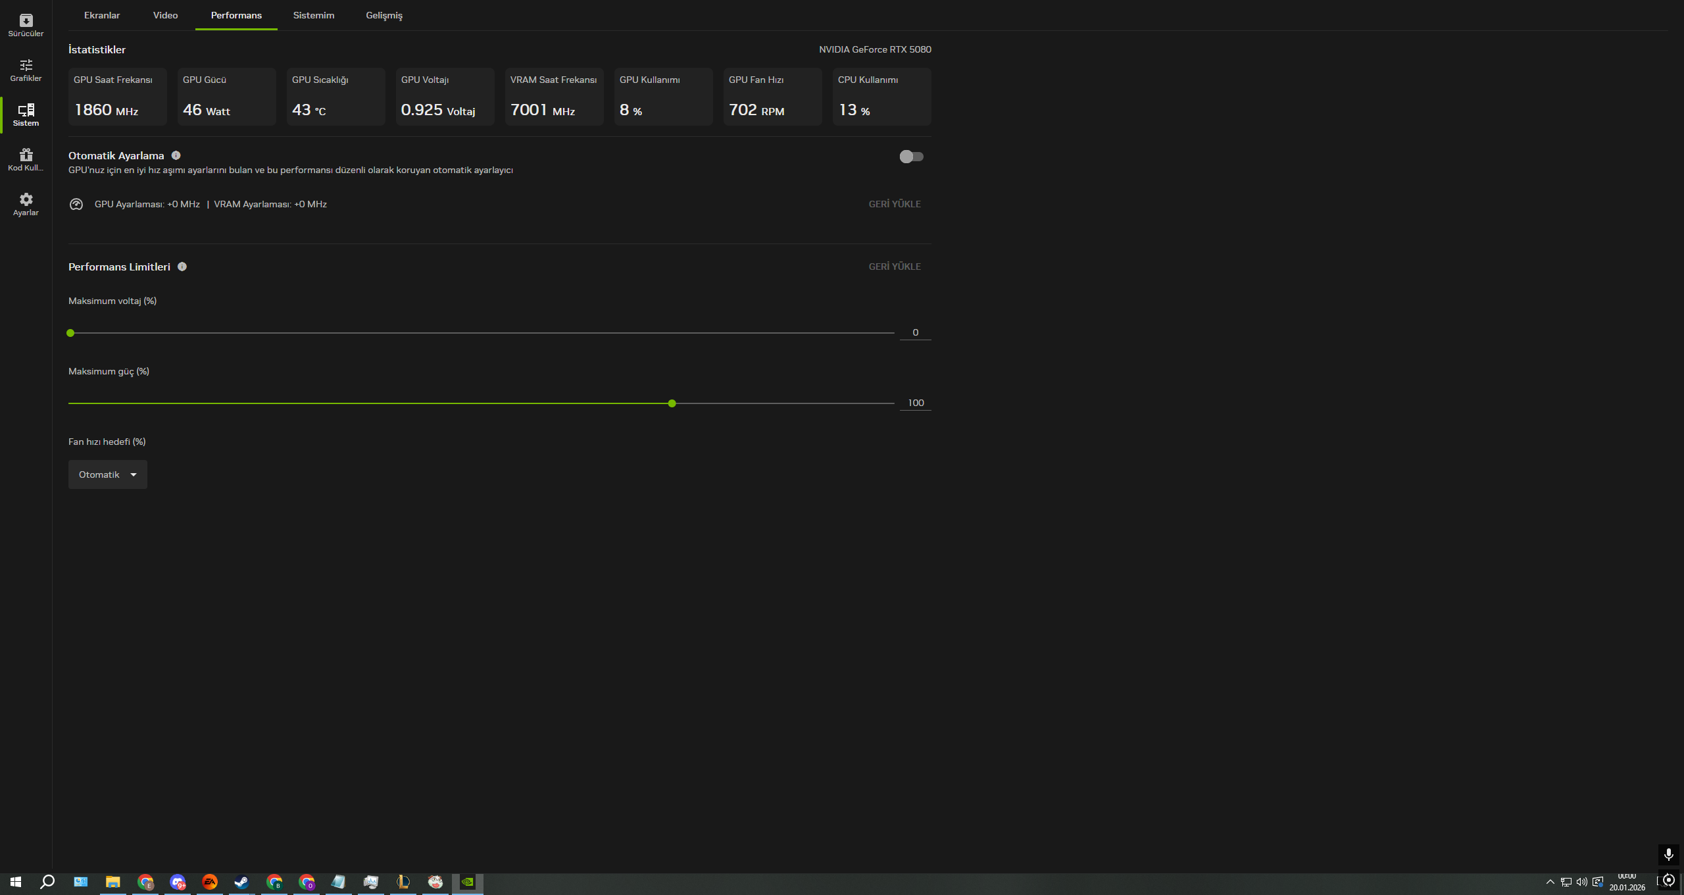
Task: Open Windows search from the taskbar
Action: [x=47, y=882]
